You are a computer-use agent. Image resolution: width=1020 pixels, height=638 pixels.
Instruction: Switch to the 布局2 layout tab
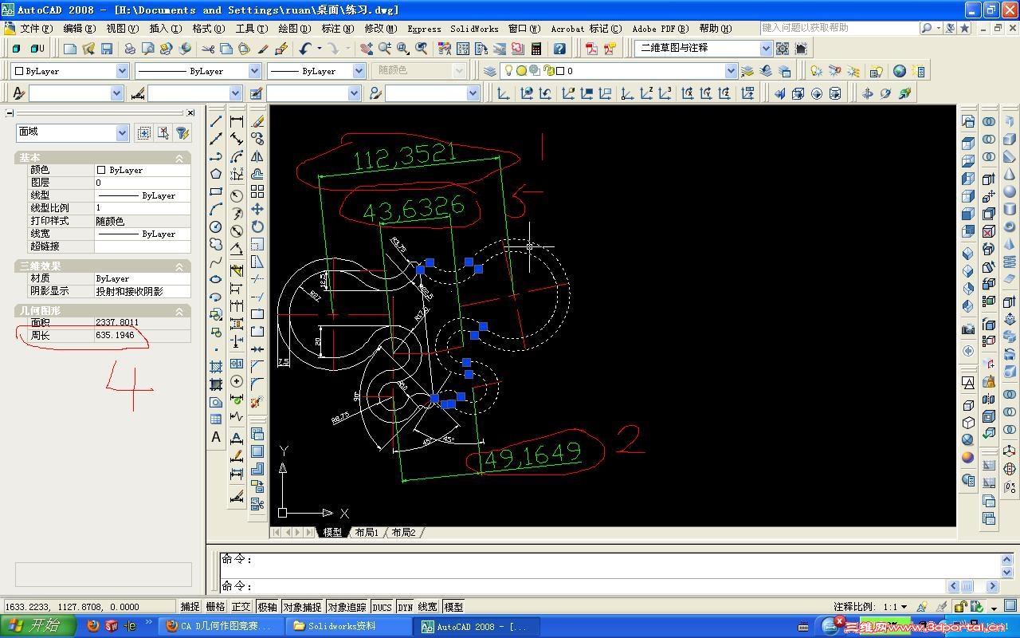click(x=405, y=532)
